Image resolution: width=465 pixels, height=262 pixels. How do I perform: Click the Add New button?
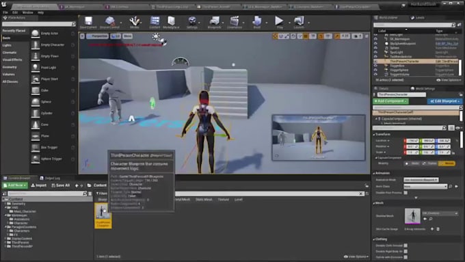15,185
